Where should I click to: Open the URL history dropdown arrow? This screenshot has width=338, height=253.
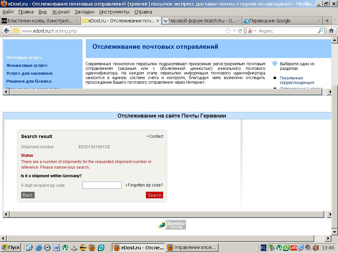tap(234, 31)
